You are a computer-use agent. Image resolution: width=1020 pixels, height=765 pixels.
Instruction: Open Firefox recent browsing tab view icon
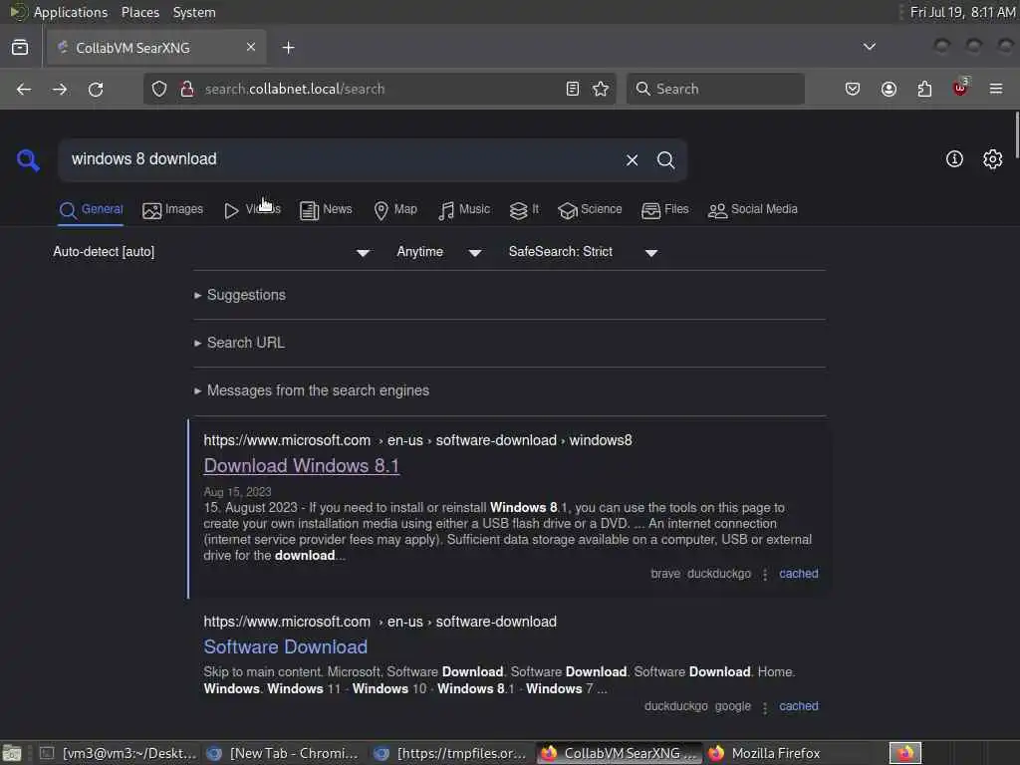coord(20,48)
